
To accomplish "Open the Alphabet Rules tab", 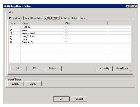I will click(x=69, y=18).
